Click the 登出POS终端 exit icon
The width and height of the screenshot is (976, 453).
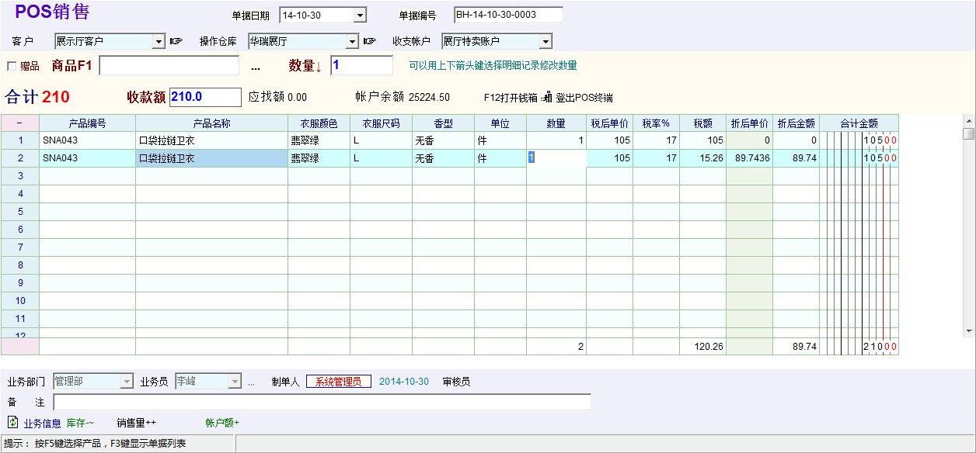(x=547, y=98)
